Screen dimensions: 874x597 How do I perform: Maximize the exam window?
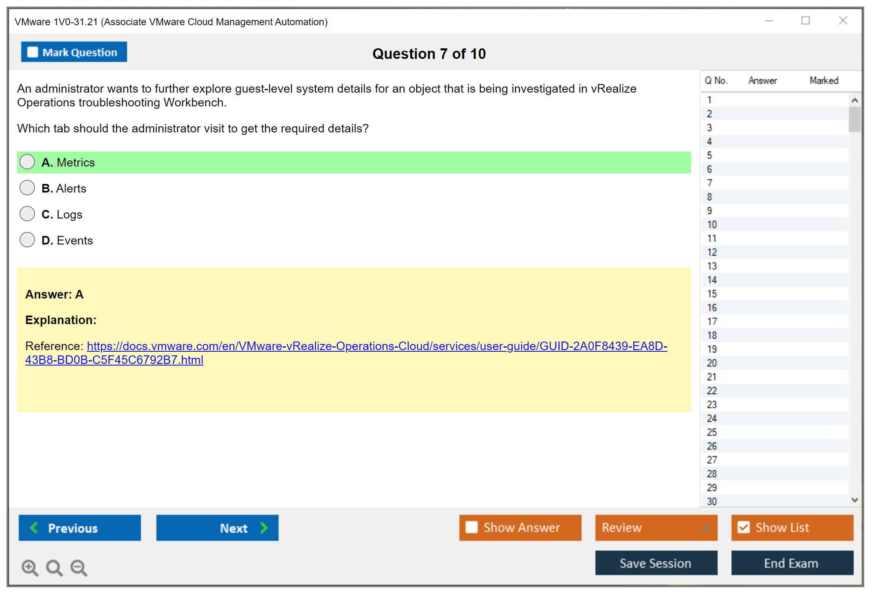(x=805, y=21)
